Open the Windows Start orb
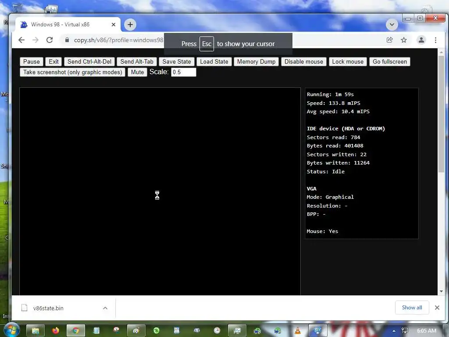Image resolution: width=449 pixels, height=337 pixels. pos(11,330)
